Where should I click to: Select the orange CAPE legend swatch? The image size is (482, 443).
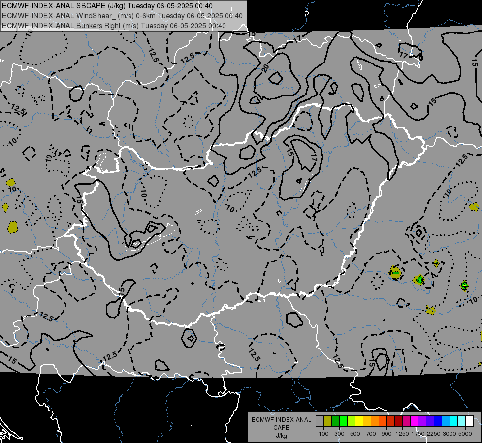pos(375,421)
